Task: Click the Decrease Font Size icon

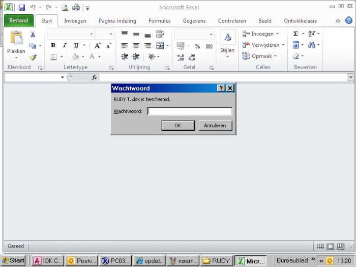Action: pos(109,46)
